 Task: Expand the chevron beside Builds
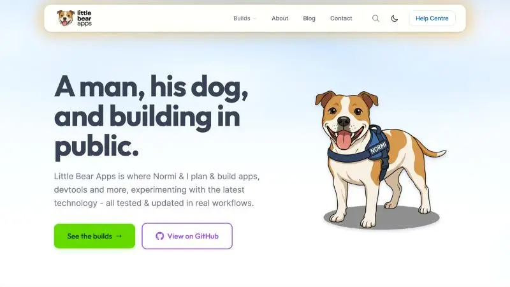(254, 18)
